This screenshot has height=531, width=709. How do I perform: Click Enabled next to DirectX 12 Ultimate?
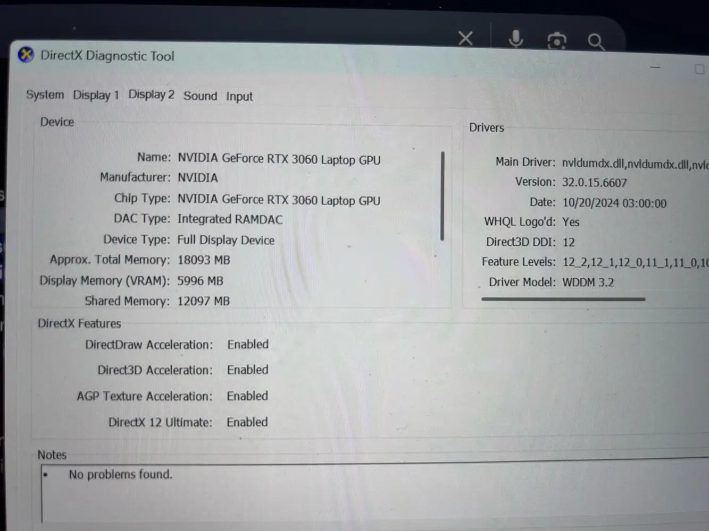pos(247,422)
